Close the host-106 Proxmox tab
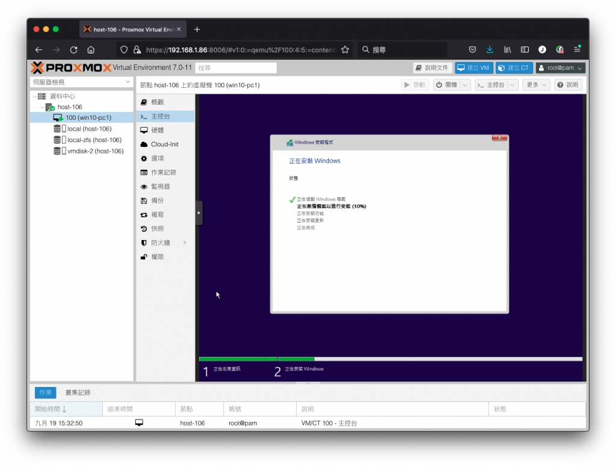 (x=179, y=29)
